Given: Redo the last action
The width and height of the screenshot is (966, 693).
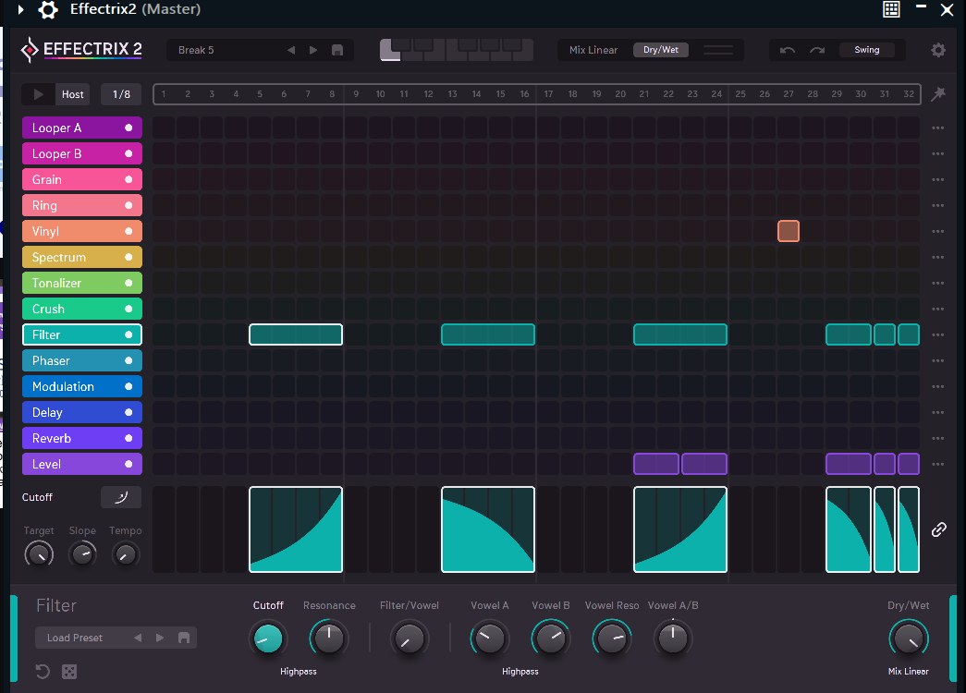Looking at the screenshot, I should pos(817,50).
